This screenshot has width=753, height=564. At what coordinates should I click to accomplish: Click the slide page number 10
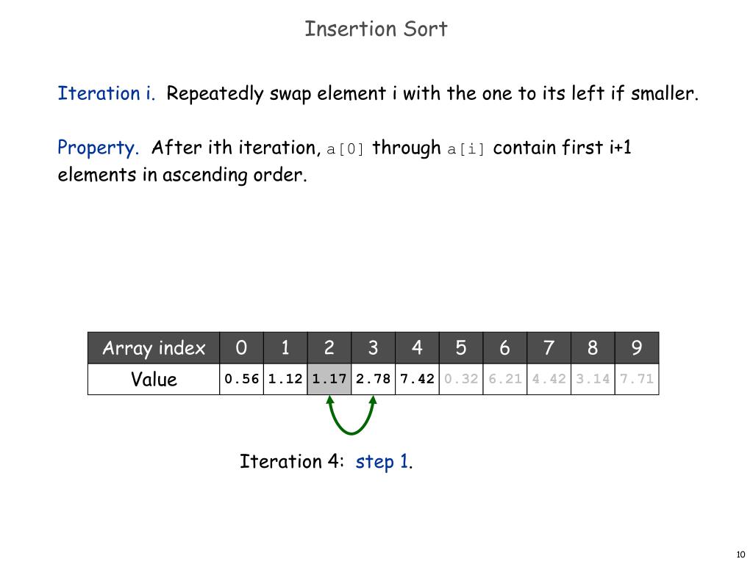pos(740,554)
